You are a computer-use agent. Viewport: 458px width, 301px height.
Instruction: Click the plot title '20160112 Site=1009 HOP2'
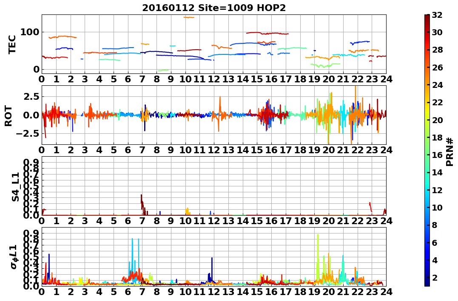coord(214,8)
